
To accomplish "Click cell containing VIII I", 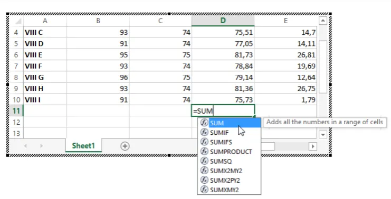I will pos(45,100).
